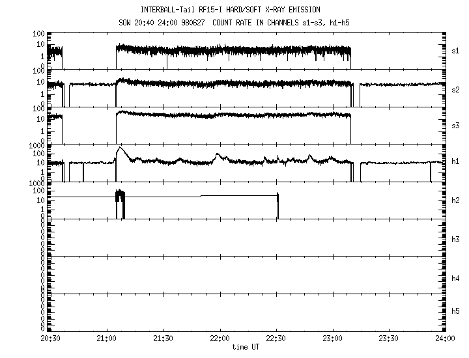Click the h2 channel label

pyautogui.click(x=456, y=200)
